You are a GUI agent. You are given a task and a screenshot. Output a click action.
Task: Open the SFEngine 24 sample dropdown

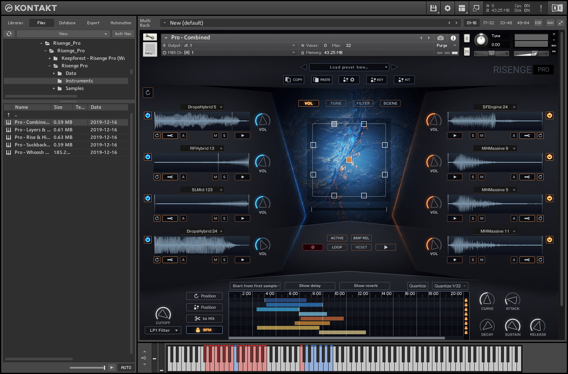[495, 107]
